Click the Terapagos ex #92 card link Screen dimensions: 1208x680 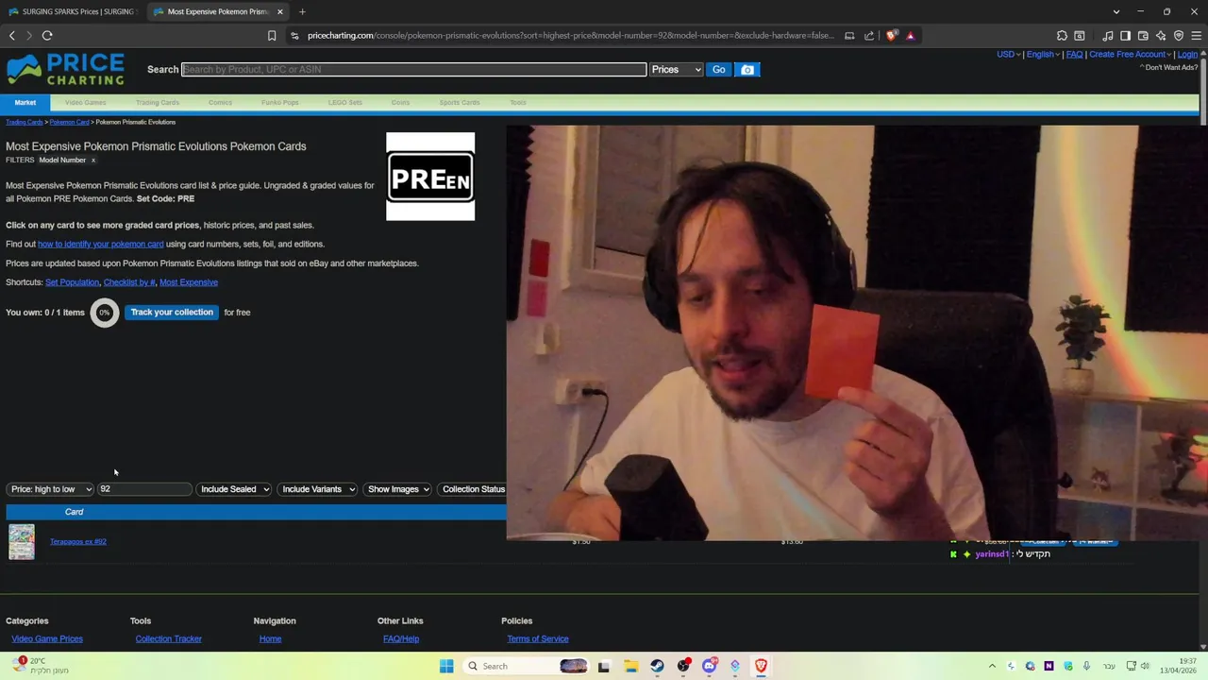pyautogui.click(x=78, y=542)
